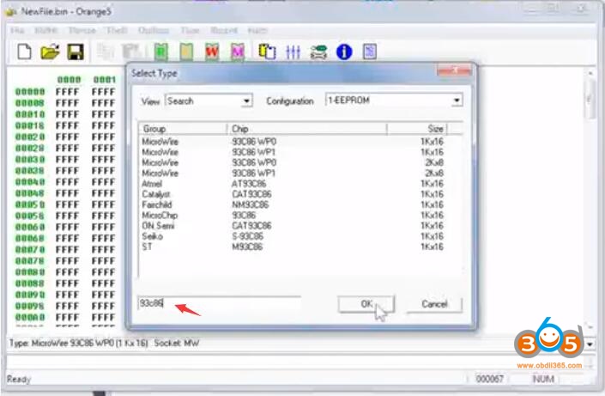This screenshot has width=605, height=396.
Task: Click the plain yellow chip toolbar icon
Action: [186, 52]
